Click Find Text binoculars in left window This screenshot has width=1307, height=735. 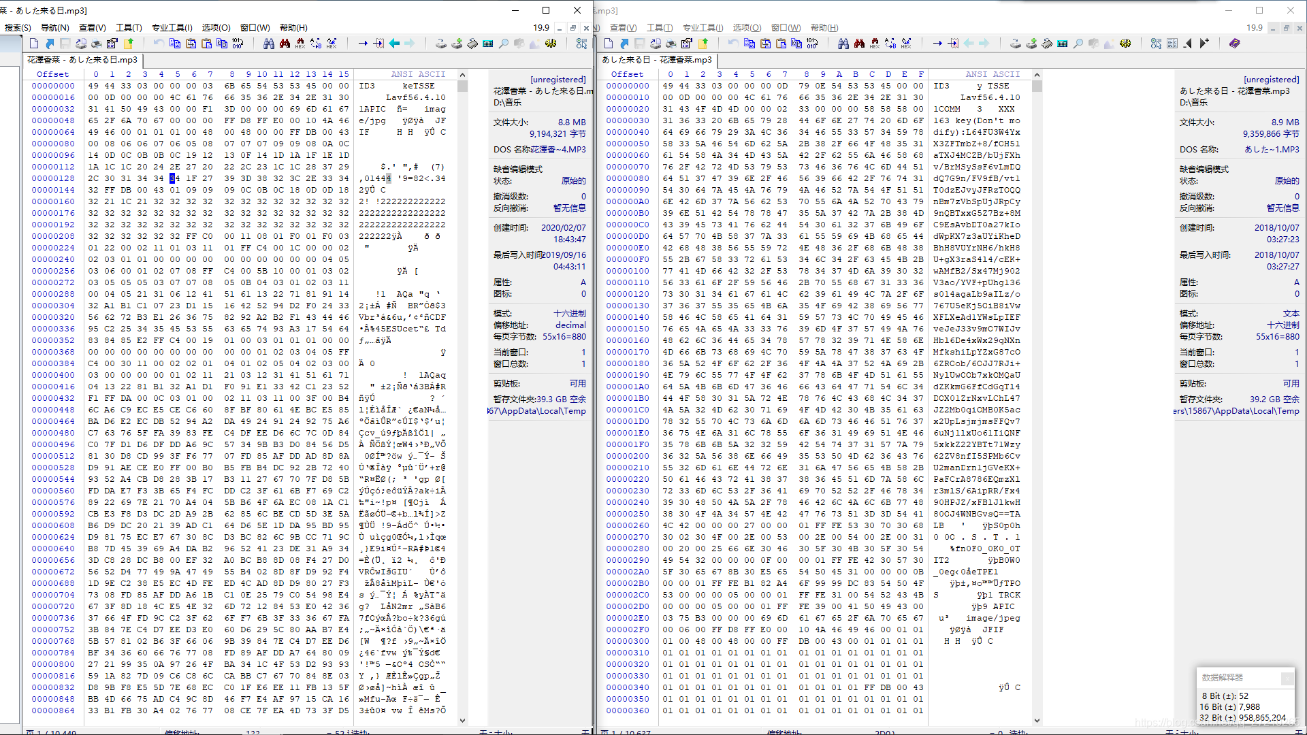point(268,44)
